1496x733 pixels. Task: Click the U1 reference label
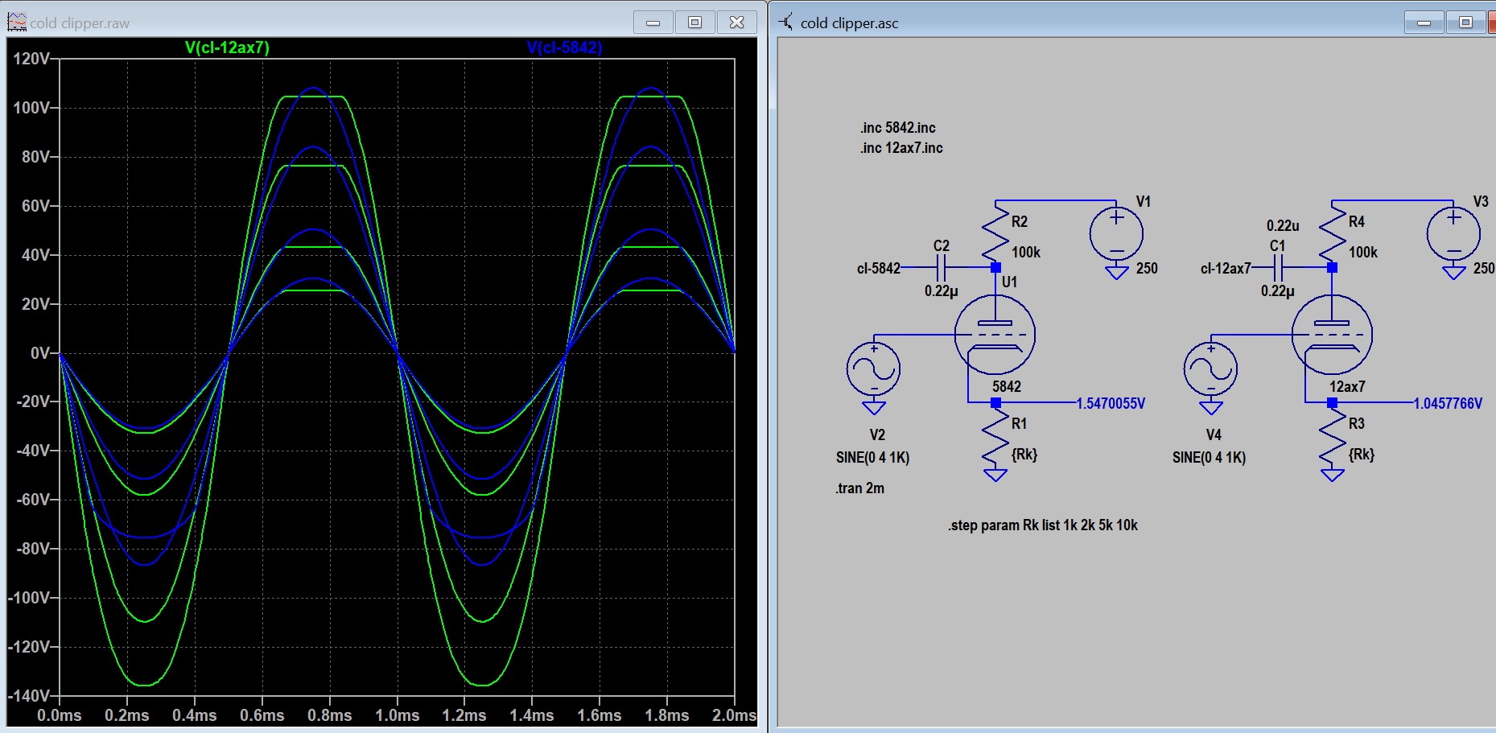pos(1009,282)
